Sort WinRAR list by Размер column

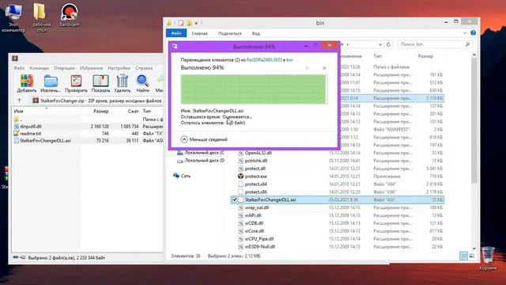click(100, 111)
